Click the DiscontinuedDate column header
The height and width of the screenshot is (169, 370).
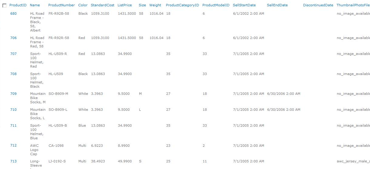pos(318,5)
